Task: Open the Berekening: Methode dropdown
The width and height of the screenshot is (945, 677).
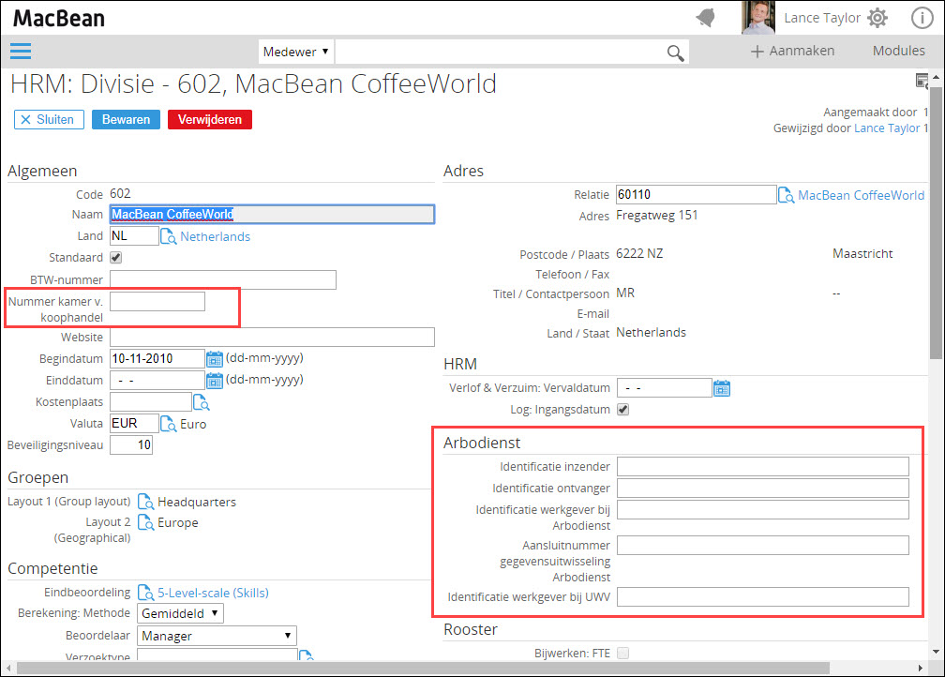Action: (180, 613)
